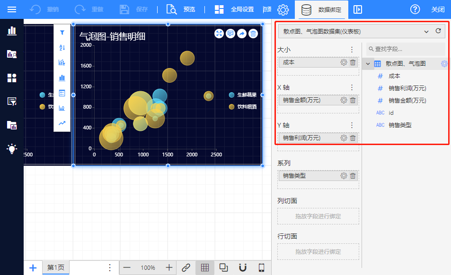451x275 pixels.
Task: Open the X 轴 more options menu
Action: pyautogui.click(x=352, y=87)
